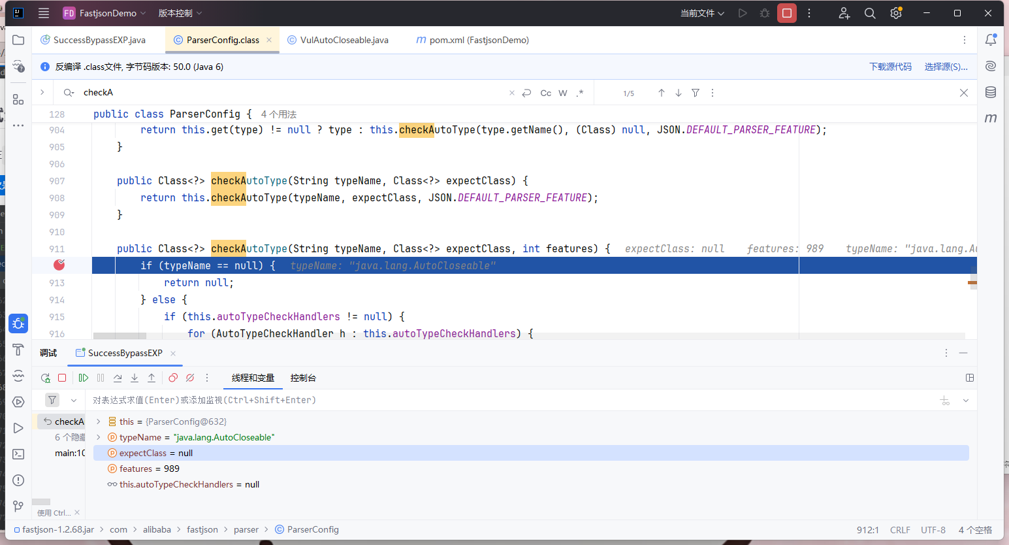Viewport: 1009px width, 545px height.
Task: Click the Step Out debugger icon
Action: pyautogui.click(x=152, y=378)
